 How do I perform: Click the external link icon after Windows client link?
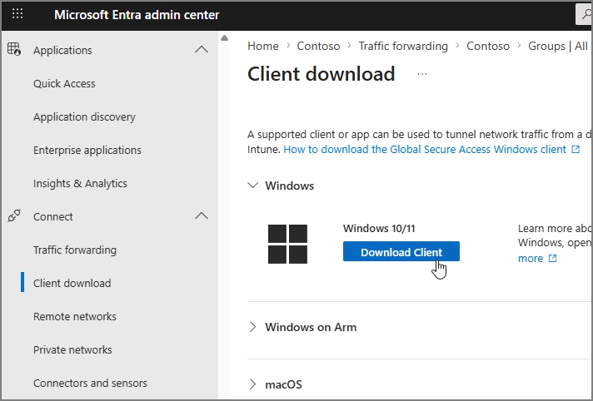coord(576,149)
